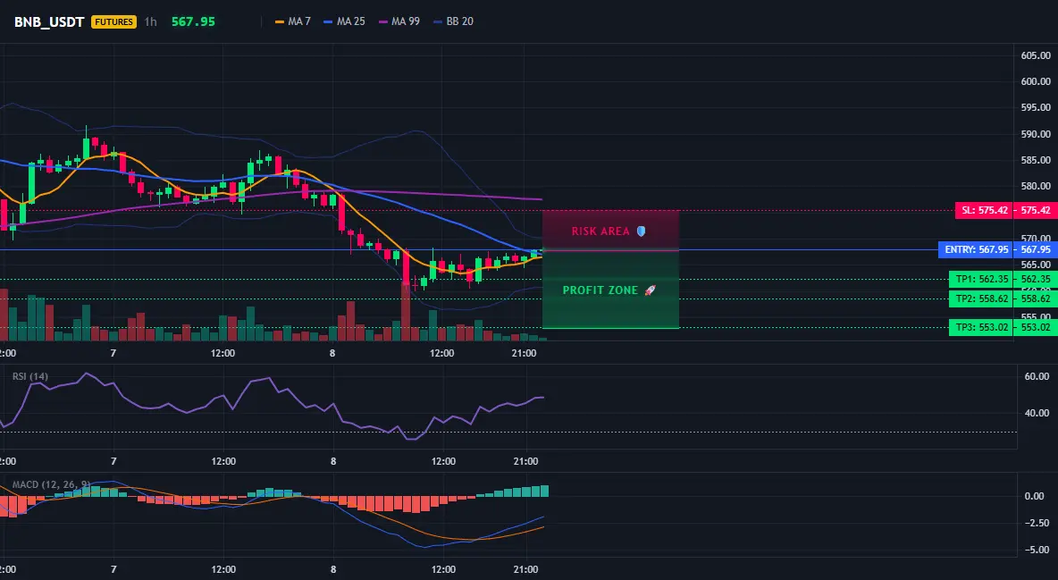Image resolution: width=1058 pixels, height=580 pixels.
Task: Click the 580.00 price axis value
Action: (x=1036, y=186)
